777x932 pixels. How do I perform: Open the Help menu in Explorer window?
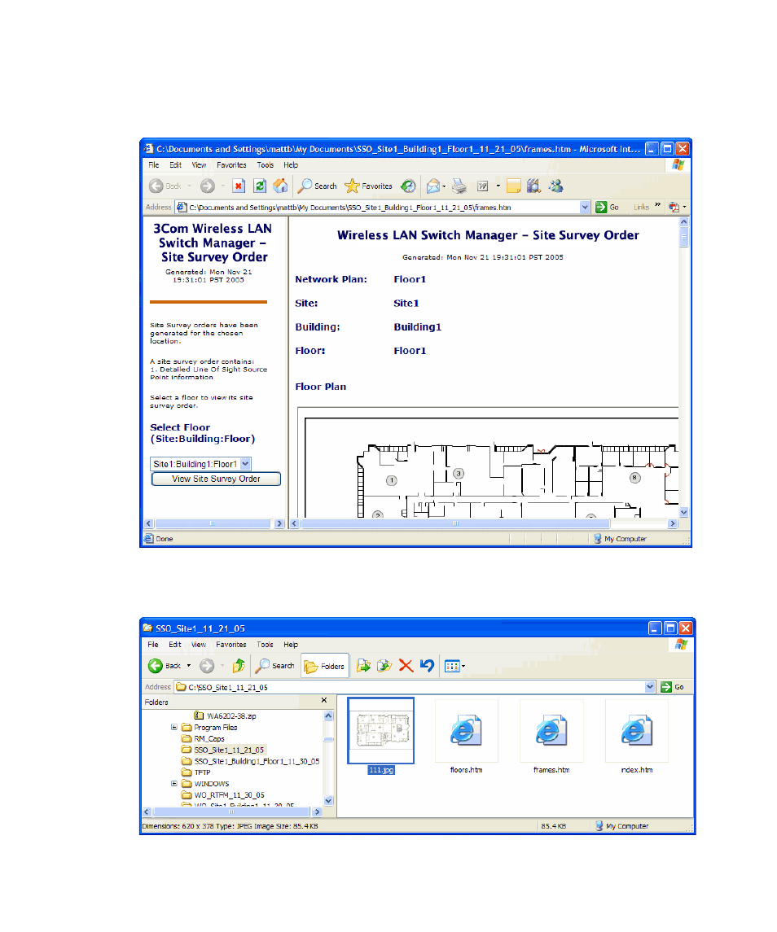pos(291,645)
